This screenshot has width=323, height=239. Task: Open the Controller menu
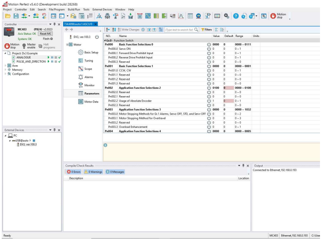pyautogui.click(x=21, y=9)
